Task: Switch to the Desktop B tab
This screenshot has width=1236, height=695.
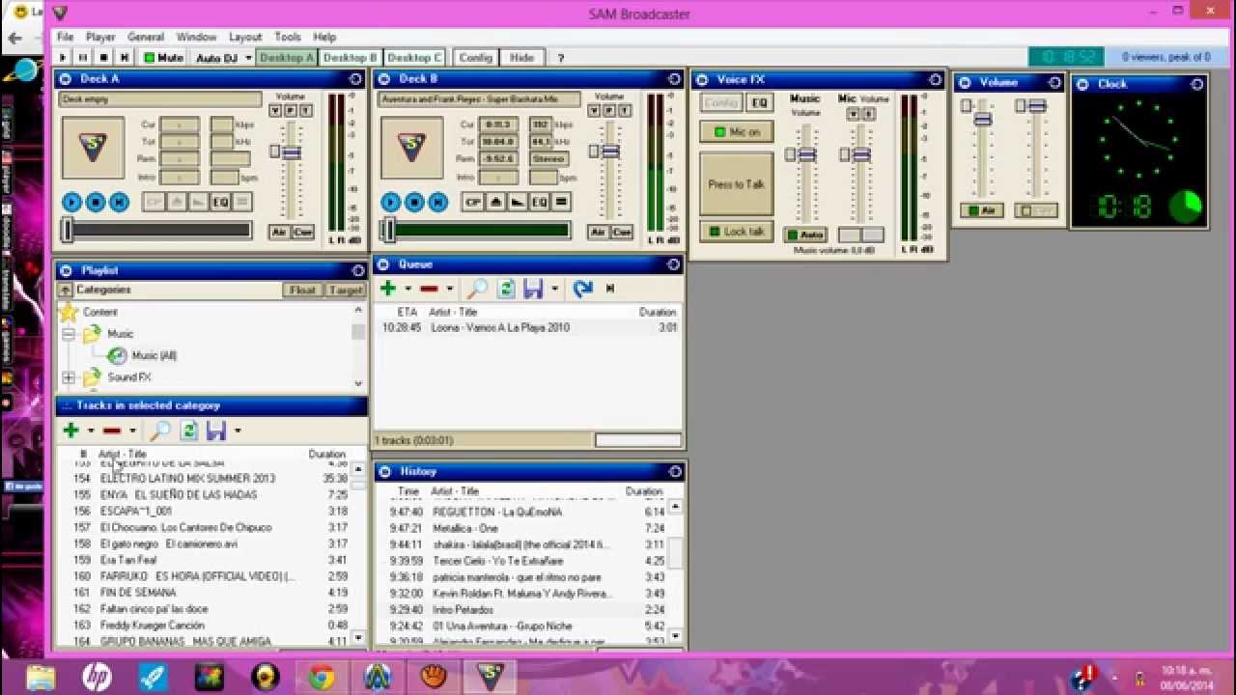Action: [x=351, y=58]
